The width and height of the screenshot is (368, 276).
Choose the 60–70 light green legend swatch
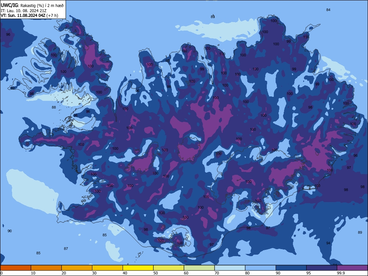[x=199, y=268]
